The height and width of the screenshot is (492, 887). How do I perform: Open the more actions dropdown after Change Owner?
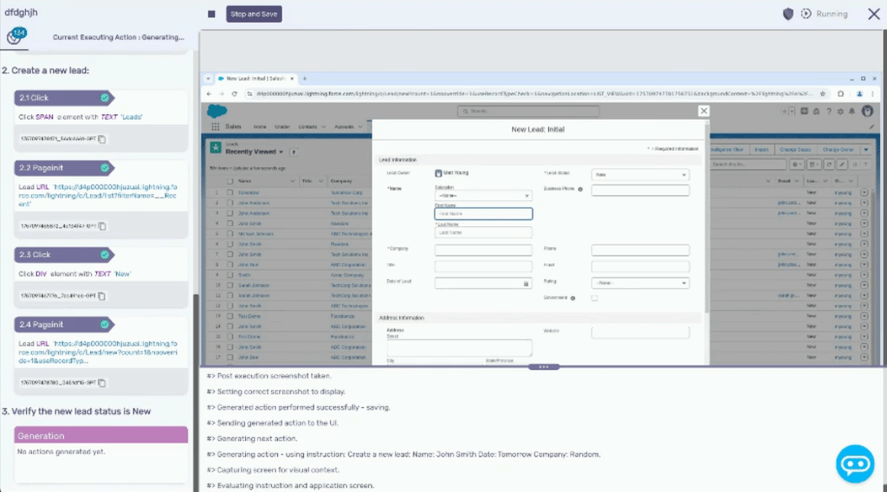tap(866, 150)
